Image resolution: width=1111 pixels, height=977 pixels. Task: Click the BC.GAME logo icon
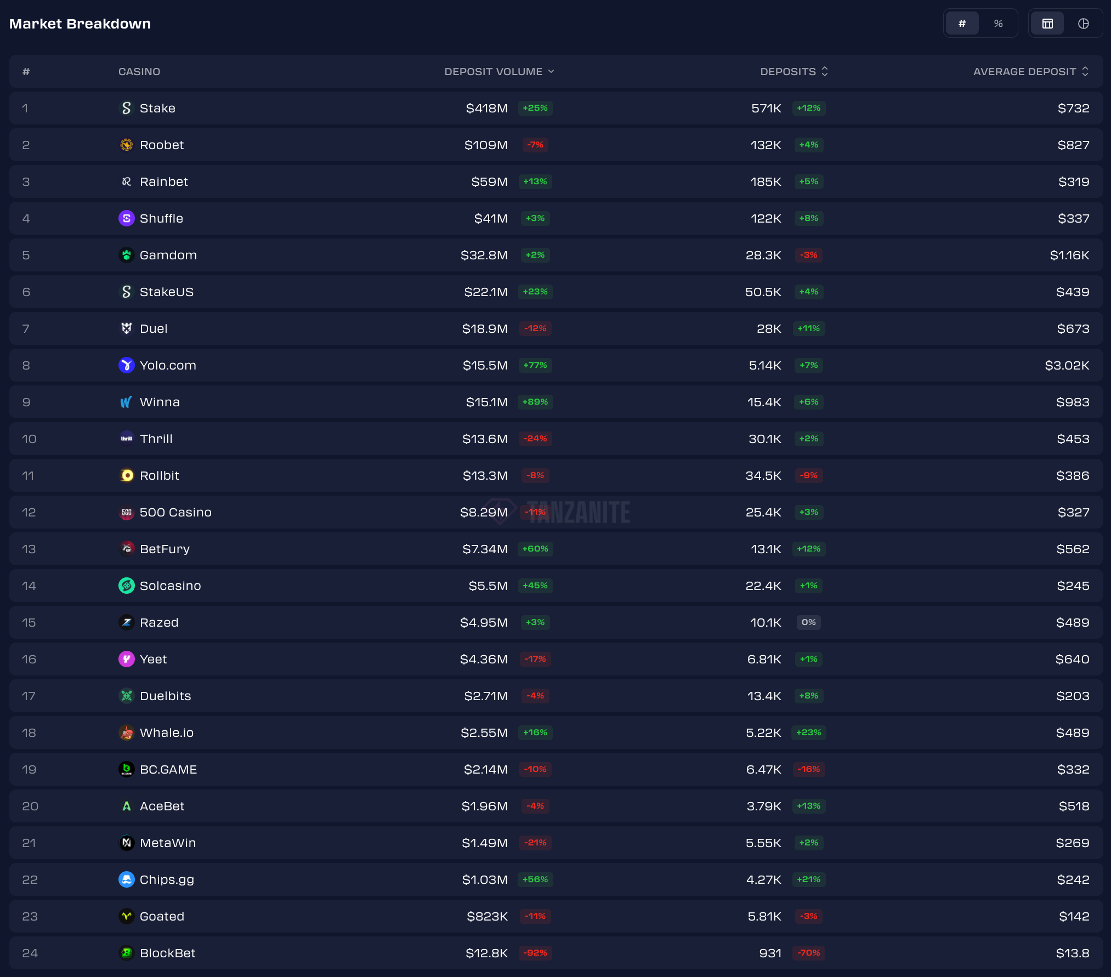pyautogui.click(x=126, y=769)
